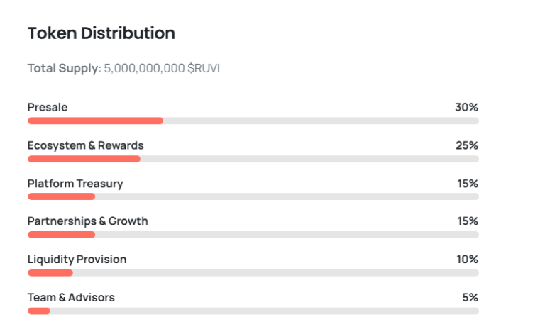545x329 pixels.
Task: Select the Liquidity Provision label
Action: (77, 260)
